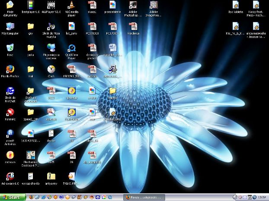Viewport: 269px width, 201px height.
Task: Click the system tray clock
Action: click(262, 197)
